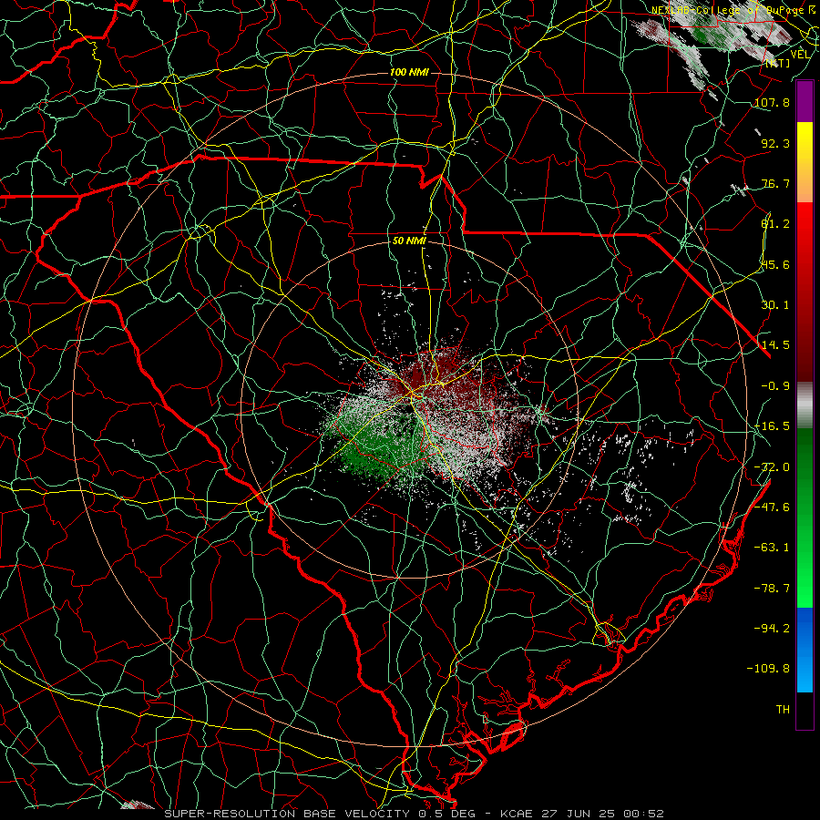The width and height of the screenshot is (820, 820).
Task: Select the 45.6 velocity scale value
Action: point(775,264)
